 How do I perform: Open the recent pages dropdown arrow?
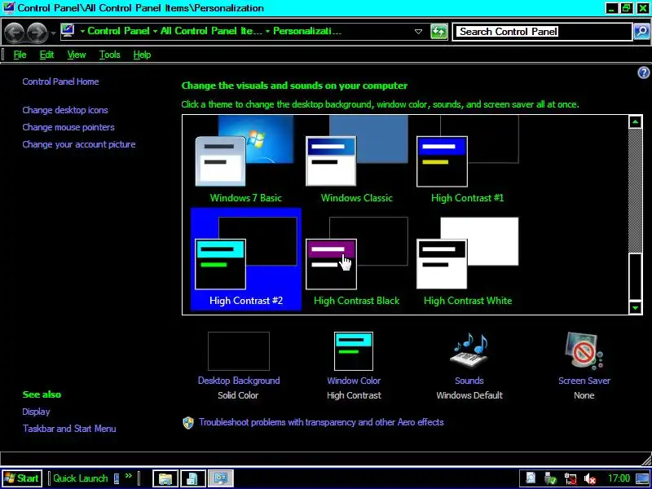[53, 33]
